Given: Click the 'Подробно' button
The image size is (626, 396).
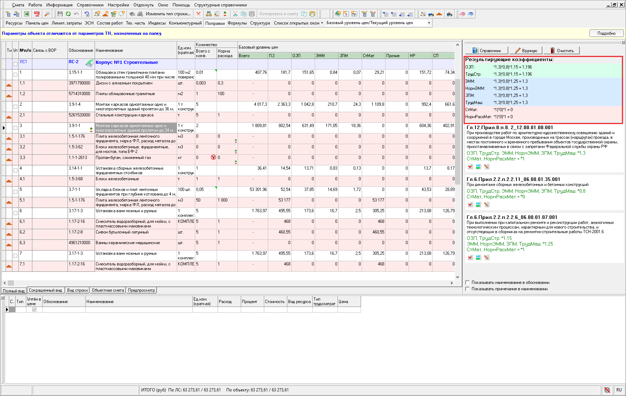Looking at the screenshot, I should click(606, 33).
